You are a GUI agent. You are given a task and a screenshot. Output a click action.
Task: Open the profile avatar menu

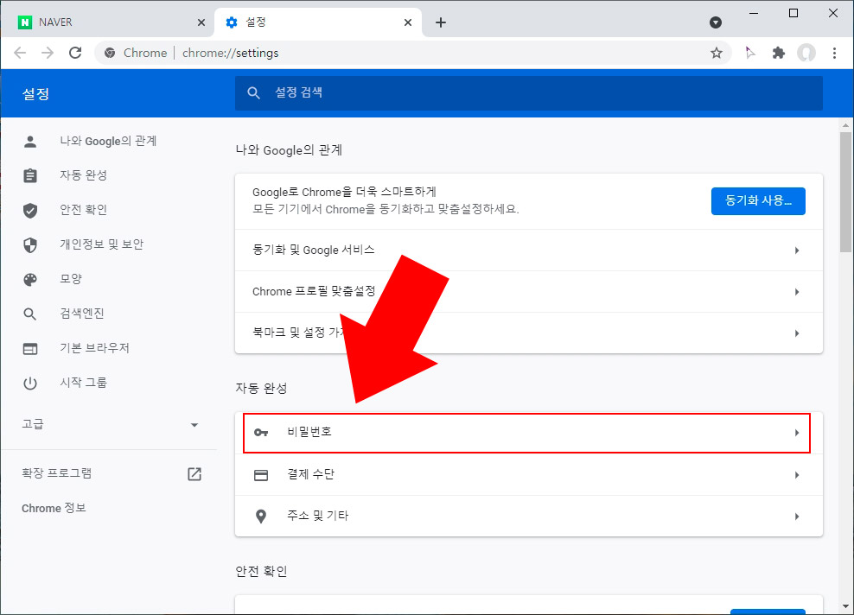tap(806, 53)
